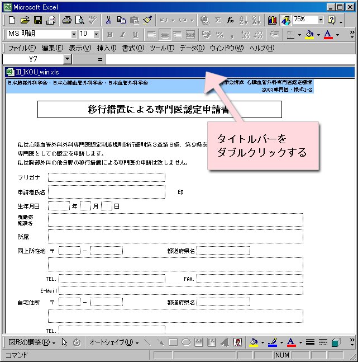Click the フリガナ input field
Image resolution: width=358 pixels, height=362 pixels.
(106, 177)
